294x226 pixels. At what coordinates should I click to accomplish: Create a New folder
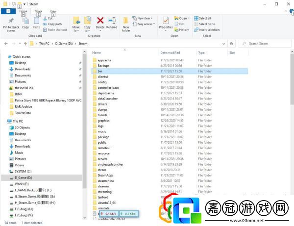pos(126,24)
